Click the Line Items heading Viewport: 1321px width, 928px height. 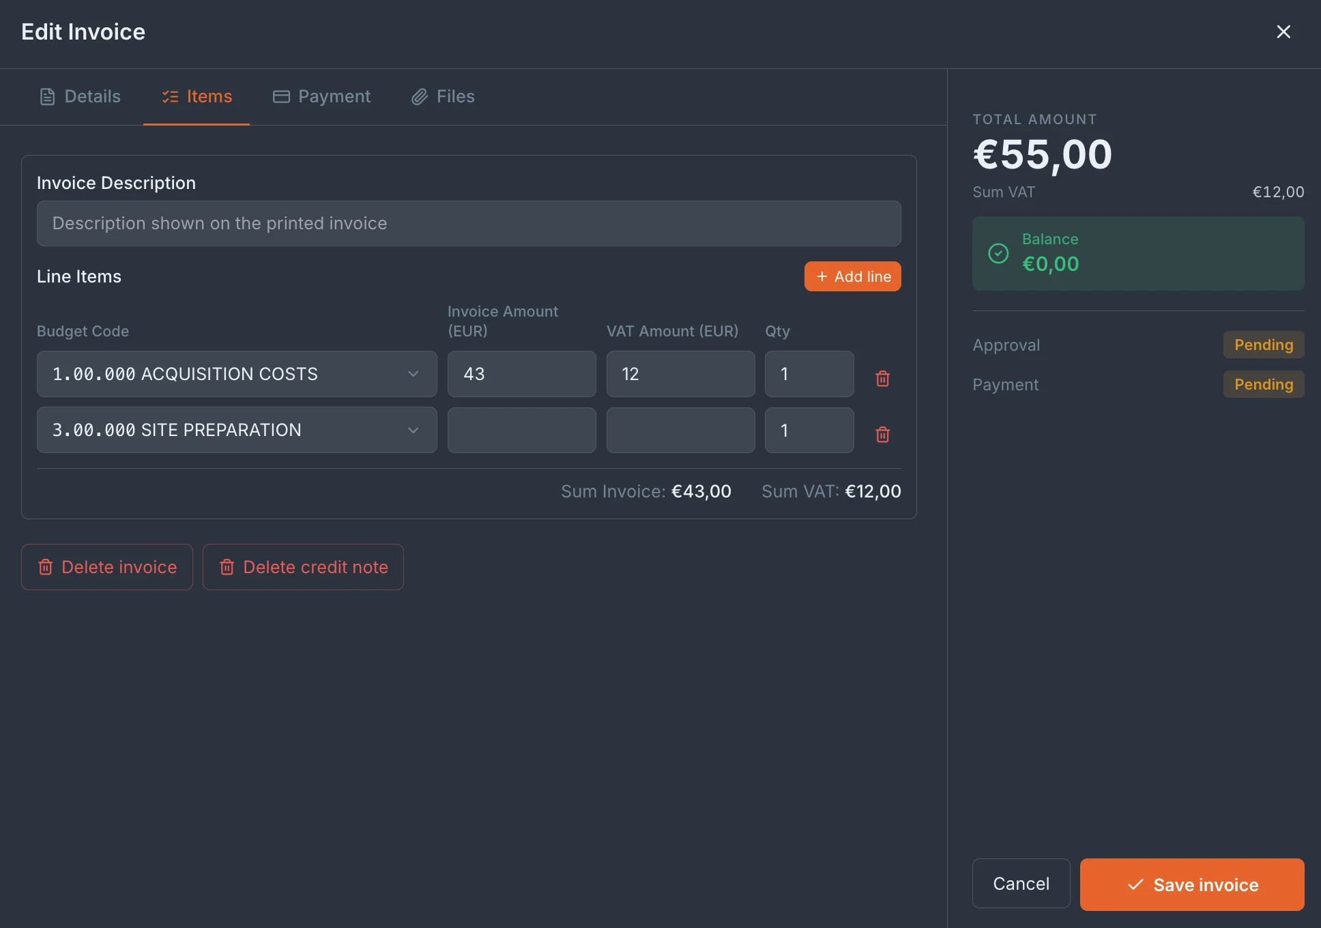79,276
